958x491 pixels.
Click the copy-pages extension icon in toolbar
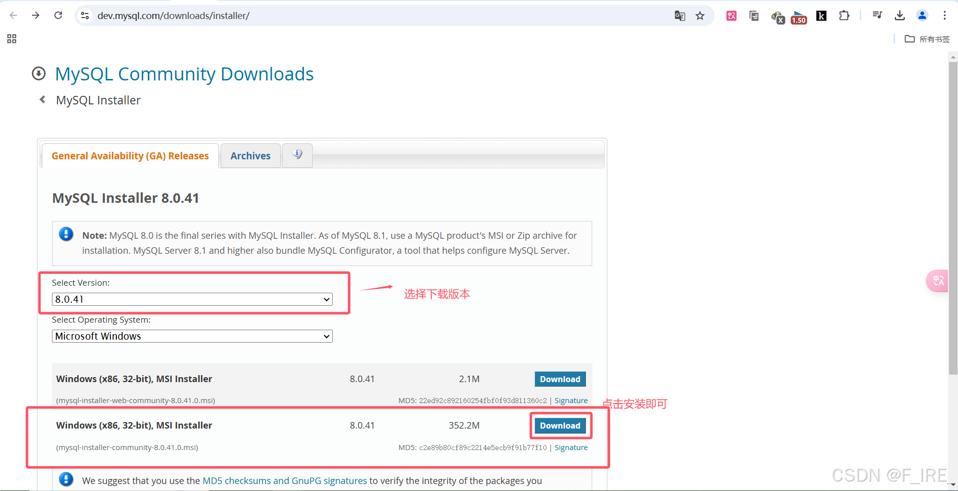(754, 15)
